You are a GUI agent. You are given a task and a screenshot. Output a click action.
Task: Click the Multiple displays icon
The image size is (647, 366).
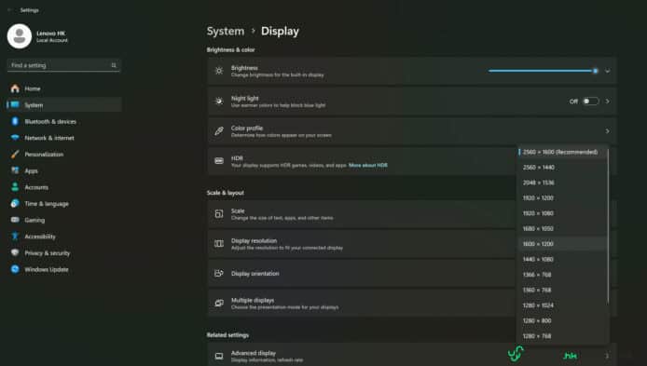pyautogui.click(x=219, y=303)
